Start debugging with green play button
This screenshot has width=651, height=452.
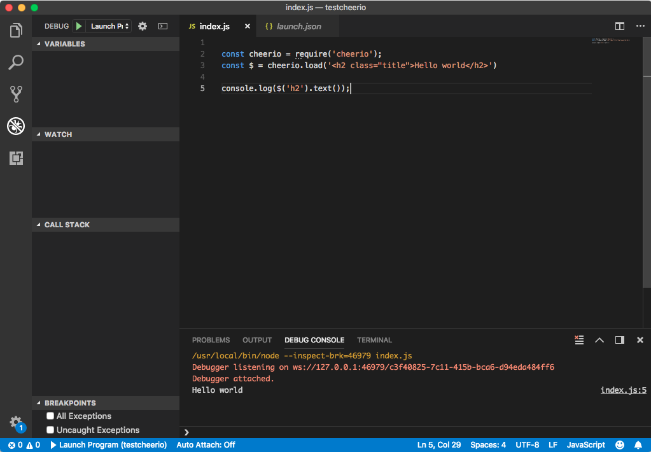pyautogui.click(x=79, y=26)
